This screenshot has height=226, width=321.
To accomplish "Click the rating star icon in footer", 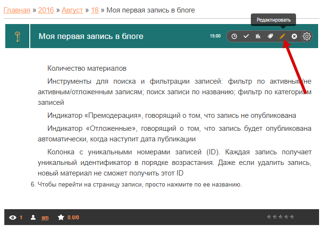I will 61,217.
